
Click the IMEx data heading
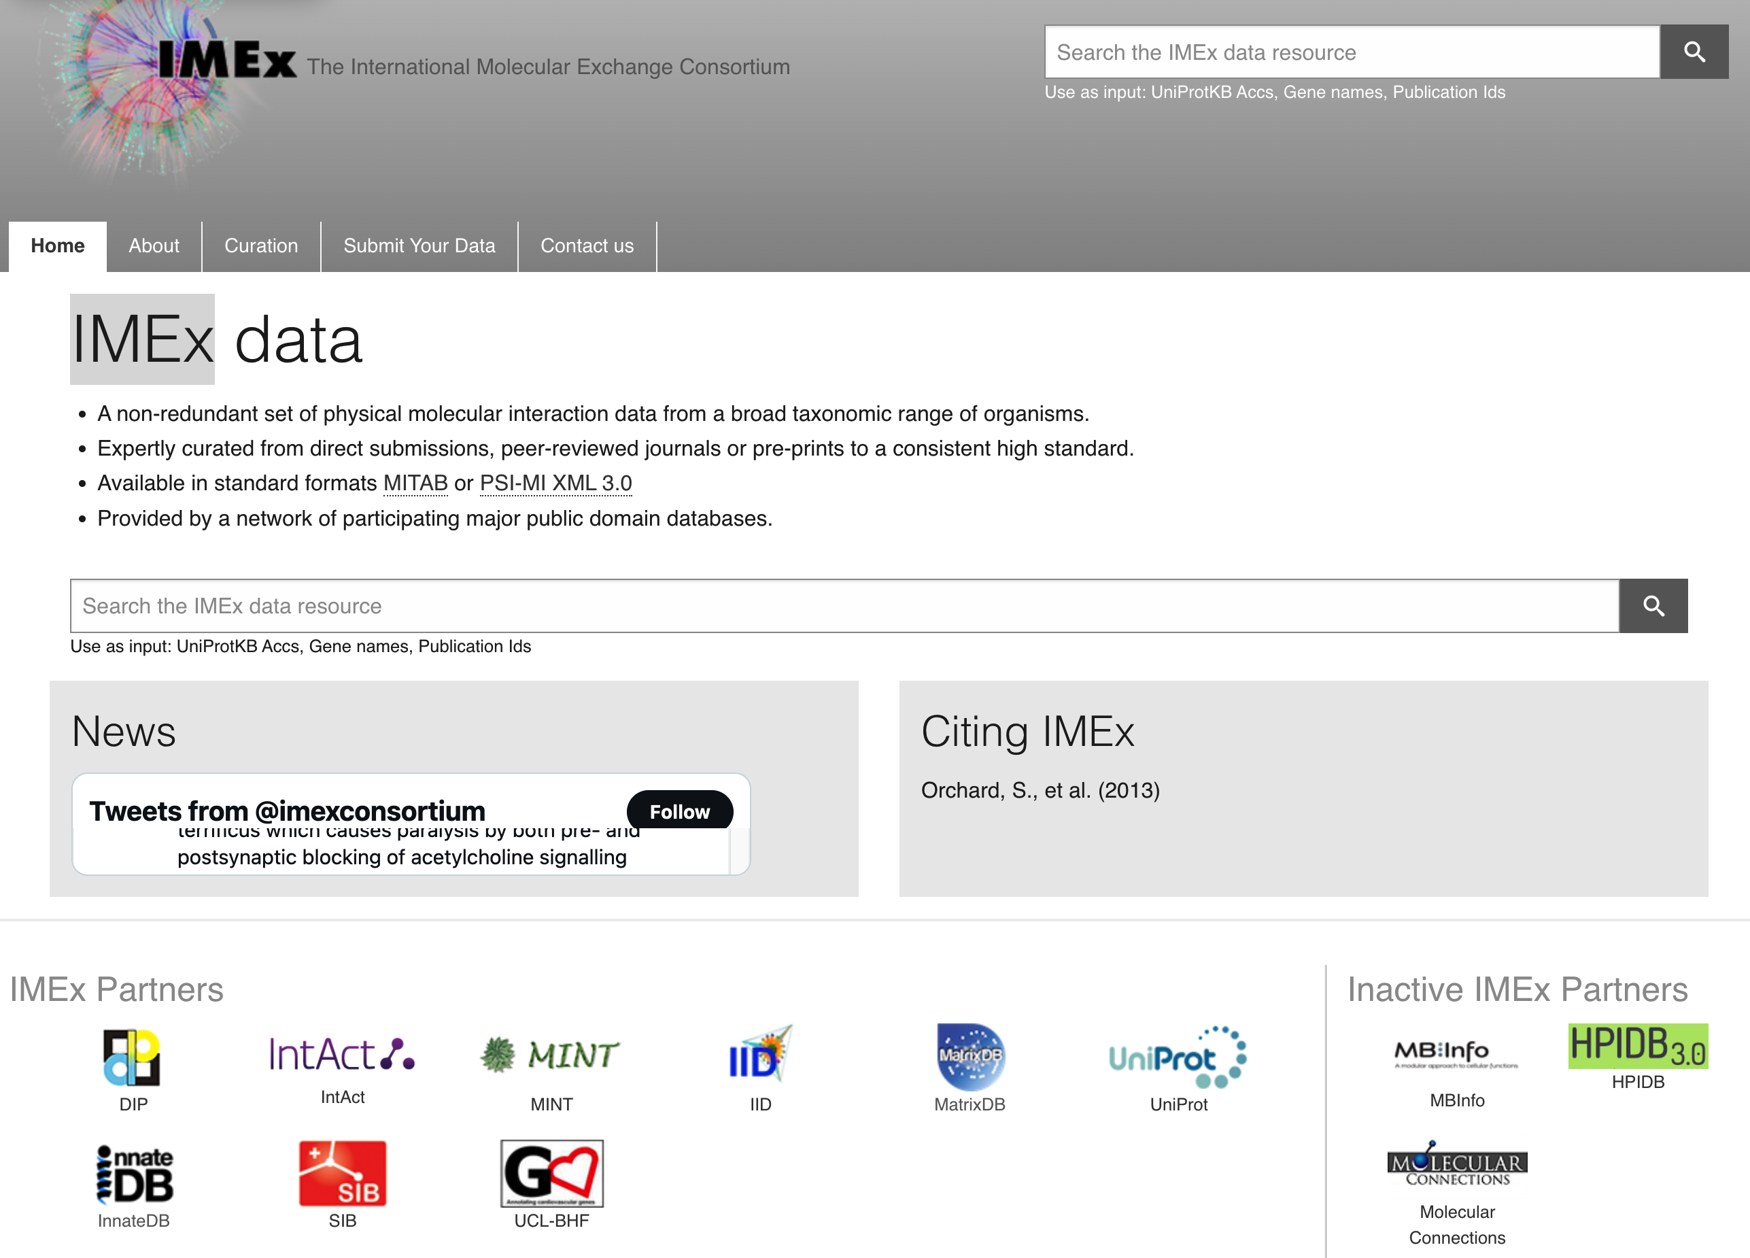tap(216, 339)
